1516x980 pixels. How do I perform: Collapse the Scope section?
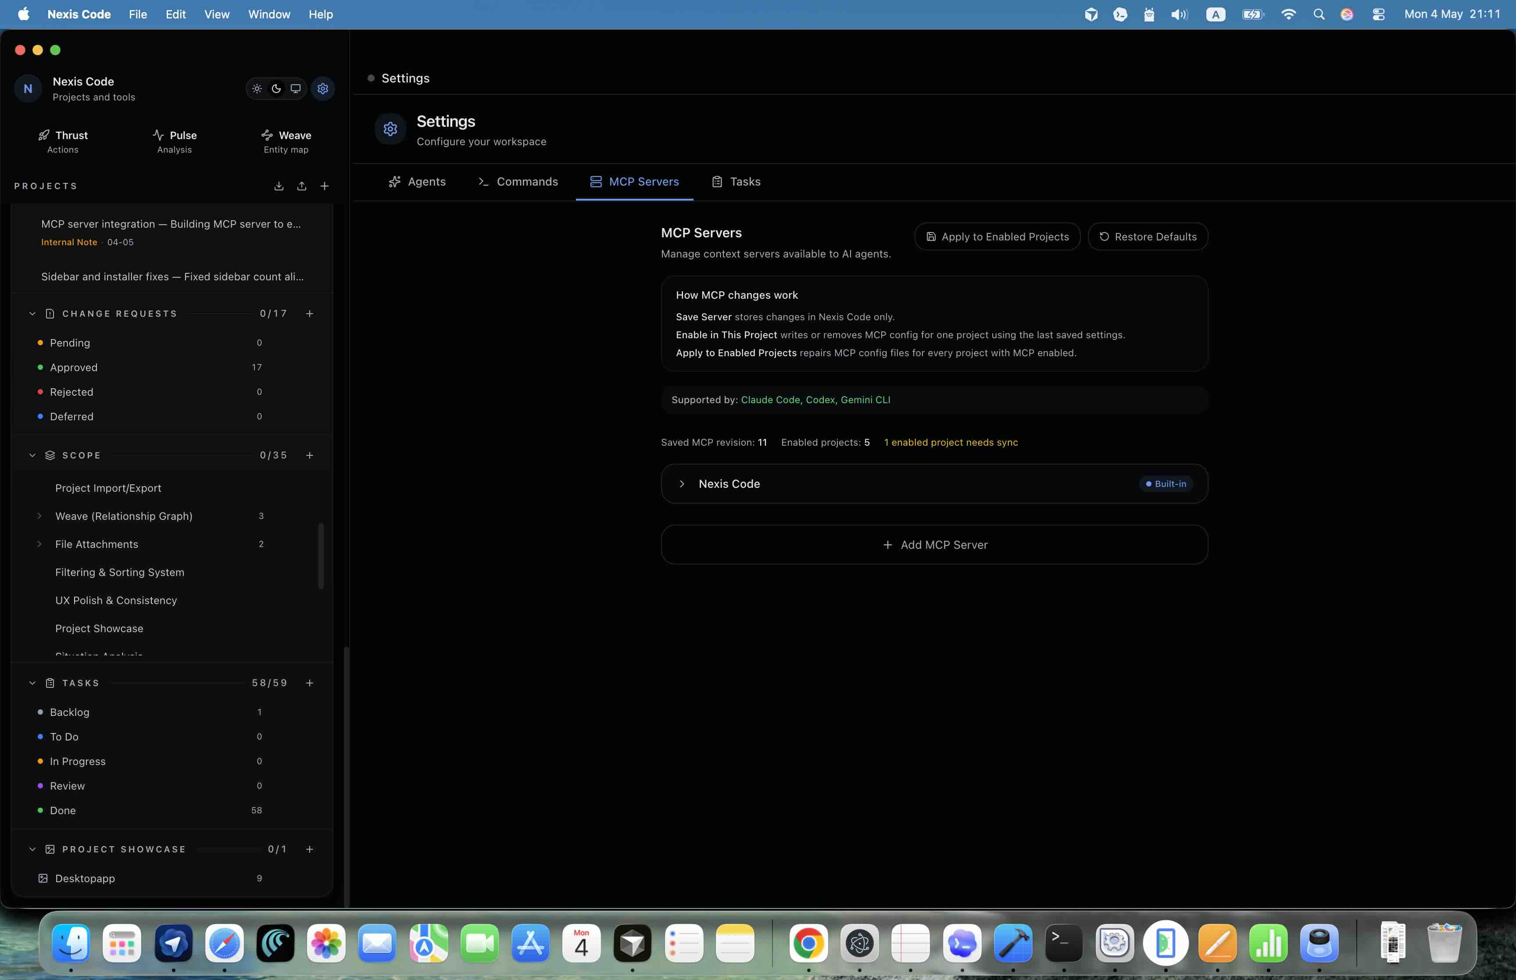tap(32, 456)
